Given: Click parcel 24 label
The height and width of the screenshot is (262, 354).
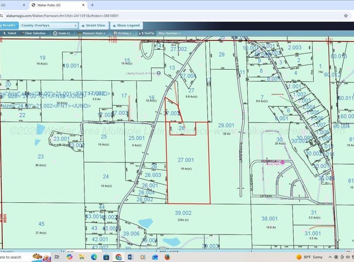Looking at the screenshot, I should (105, 176).
